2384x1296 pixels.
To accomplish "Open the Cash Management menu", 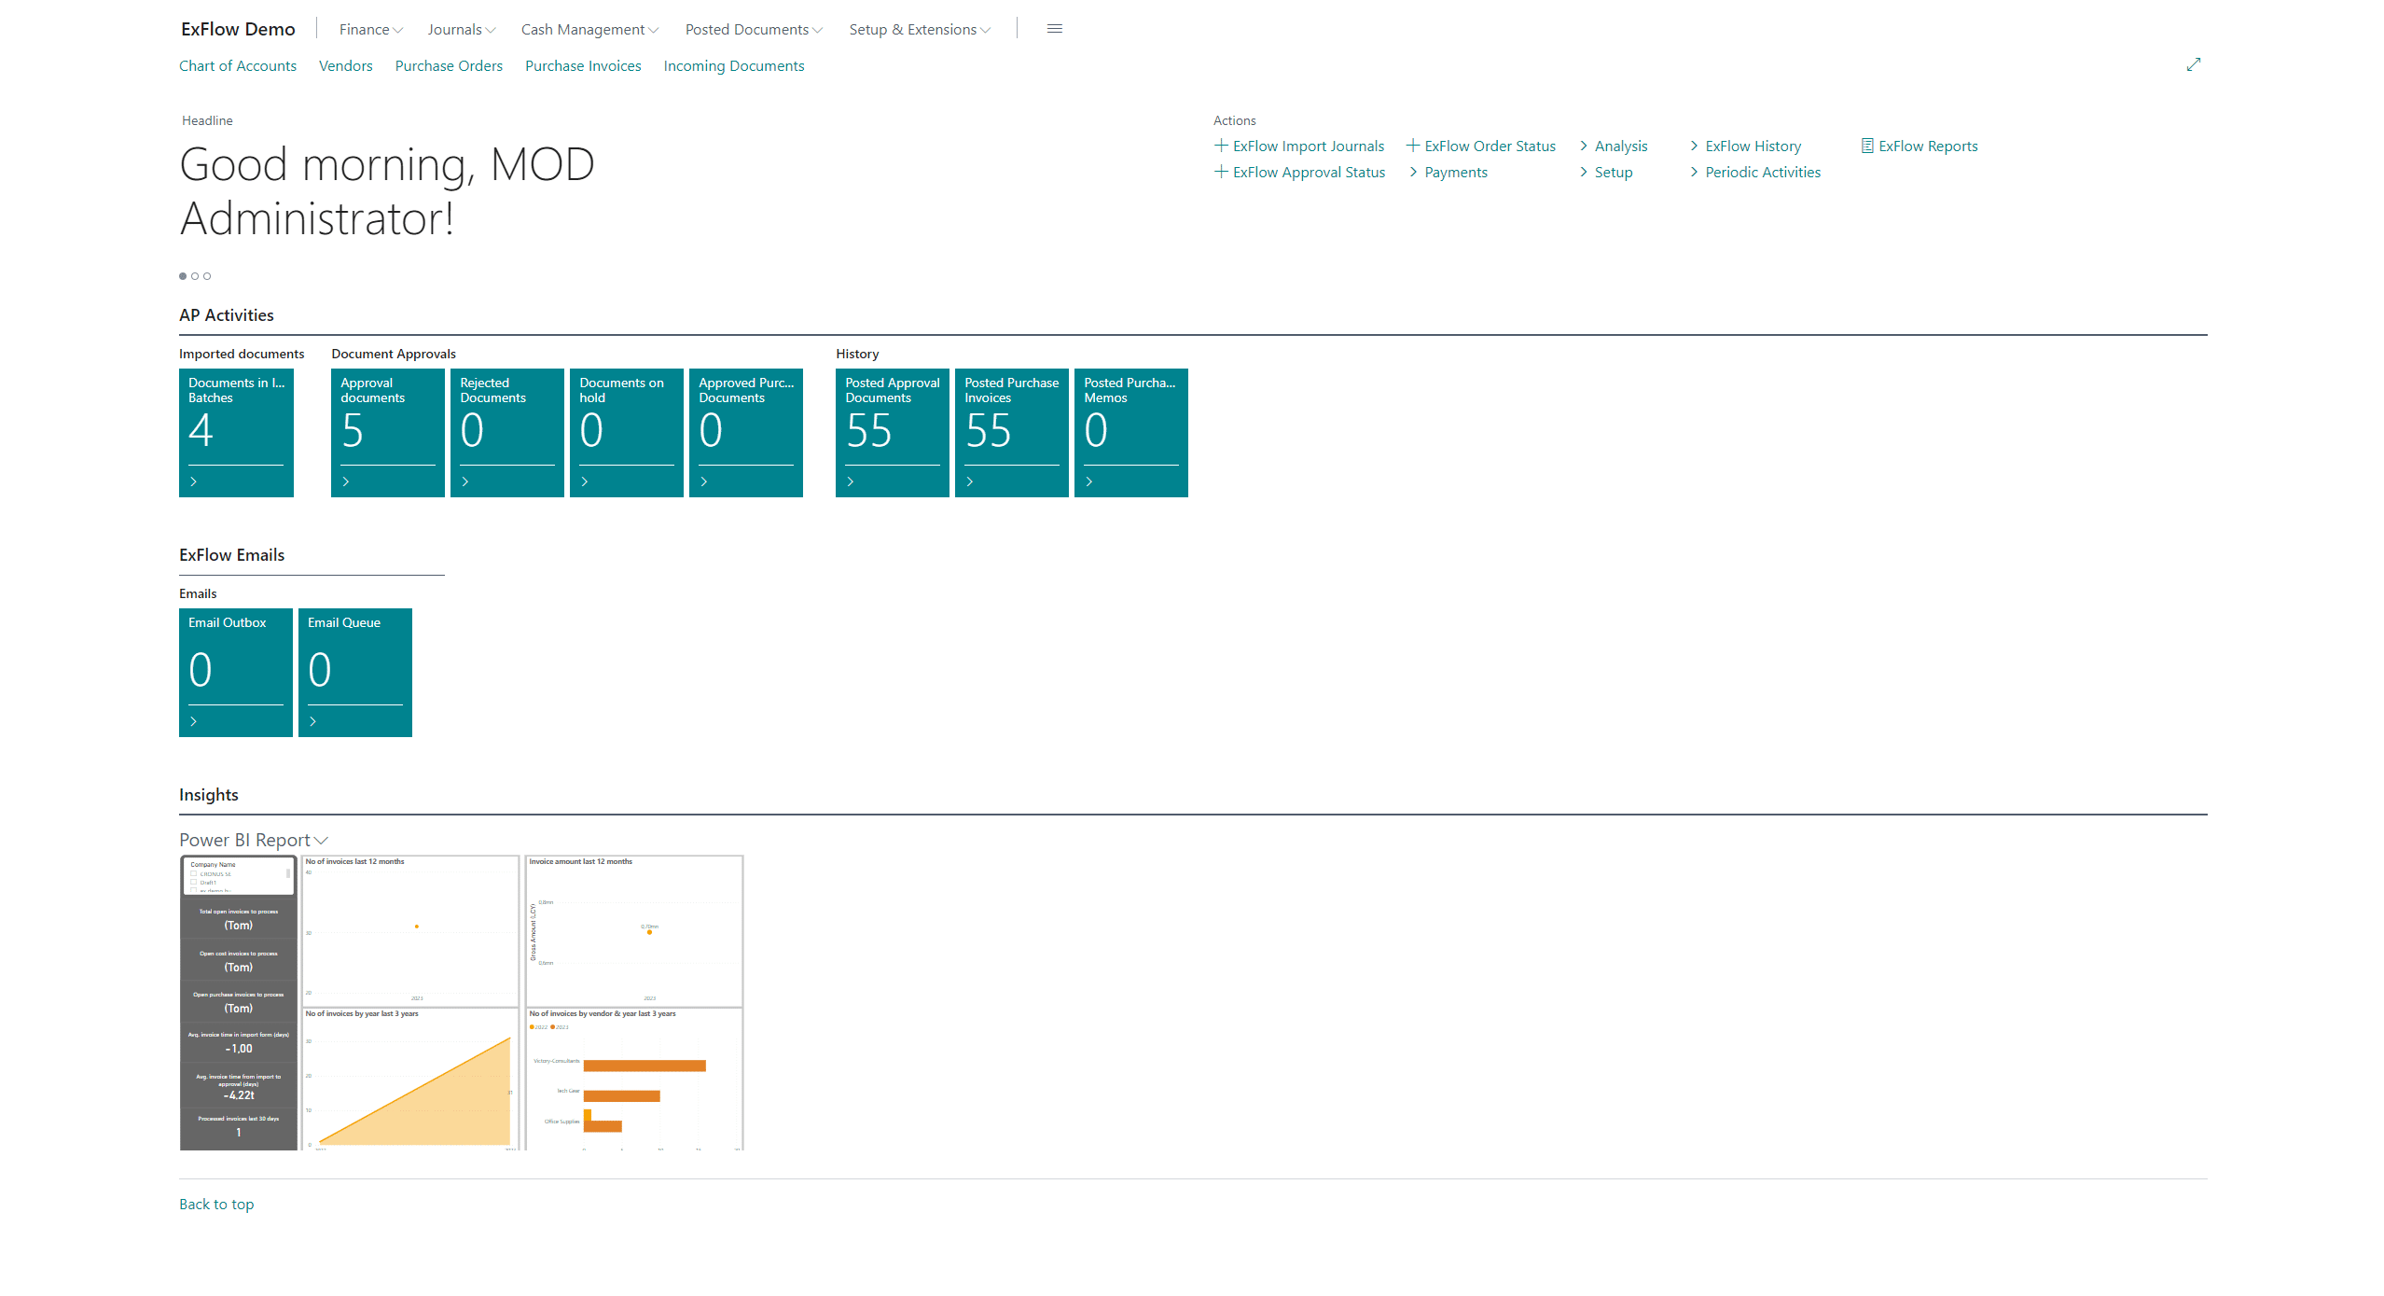I will [x=589, y=30].
